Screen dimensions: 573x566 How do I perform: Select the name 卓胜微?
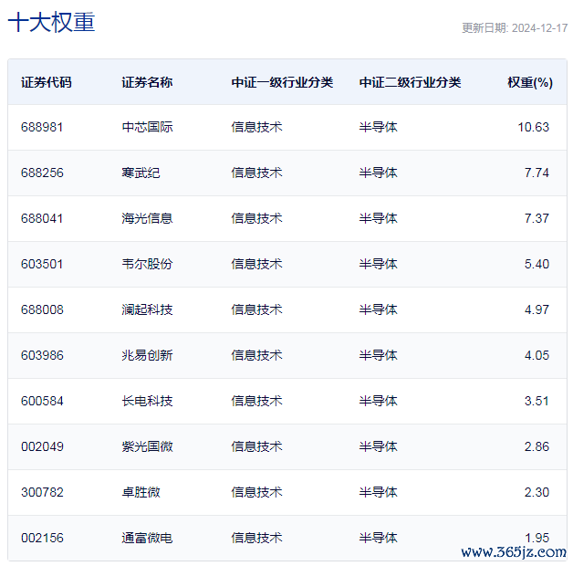pyautogui.click(x=141, y=492)
